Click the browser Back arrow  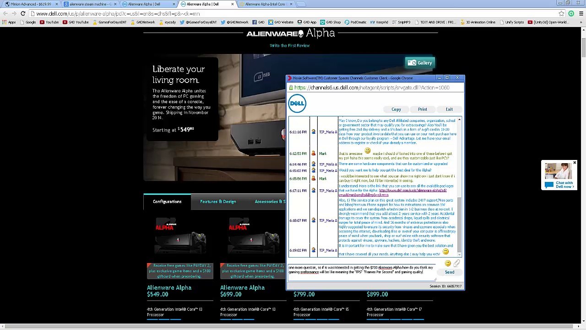[5, 14]
